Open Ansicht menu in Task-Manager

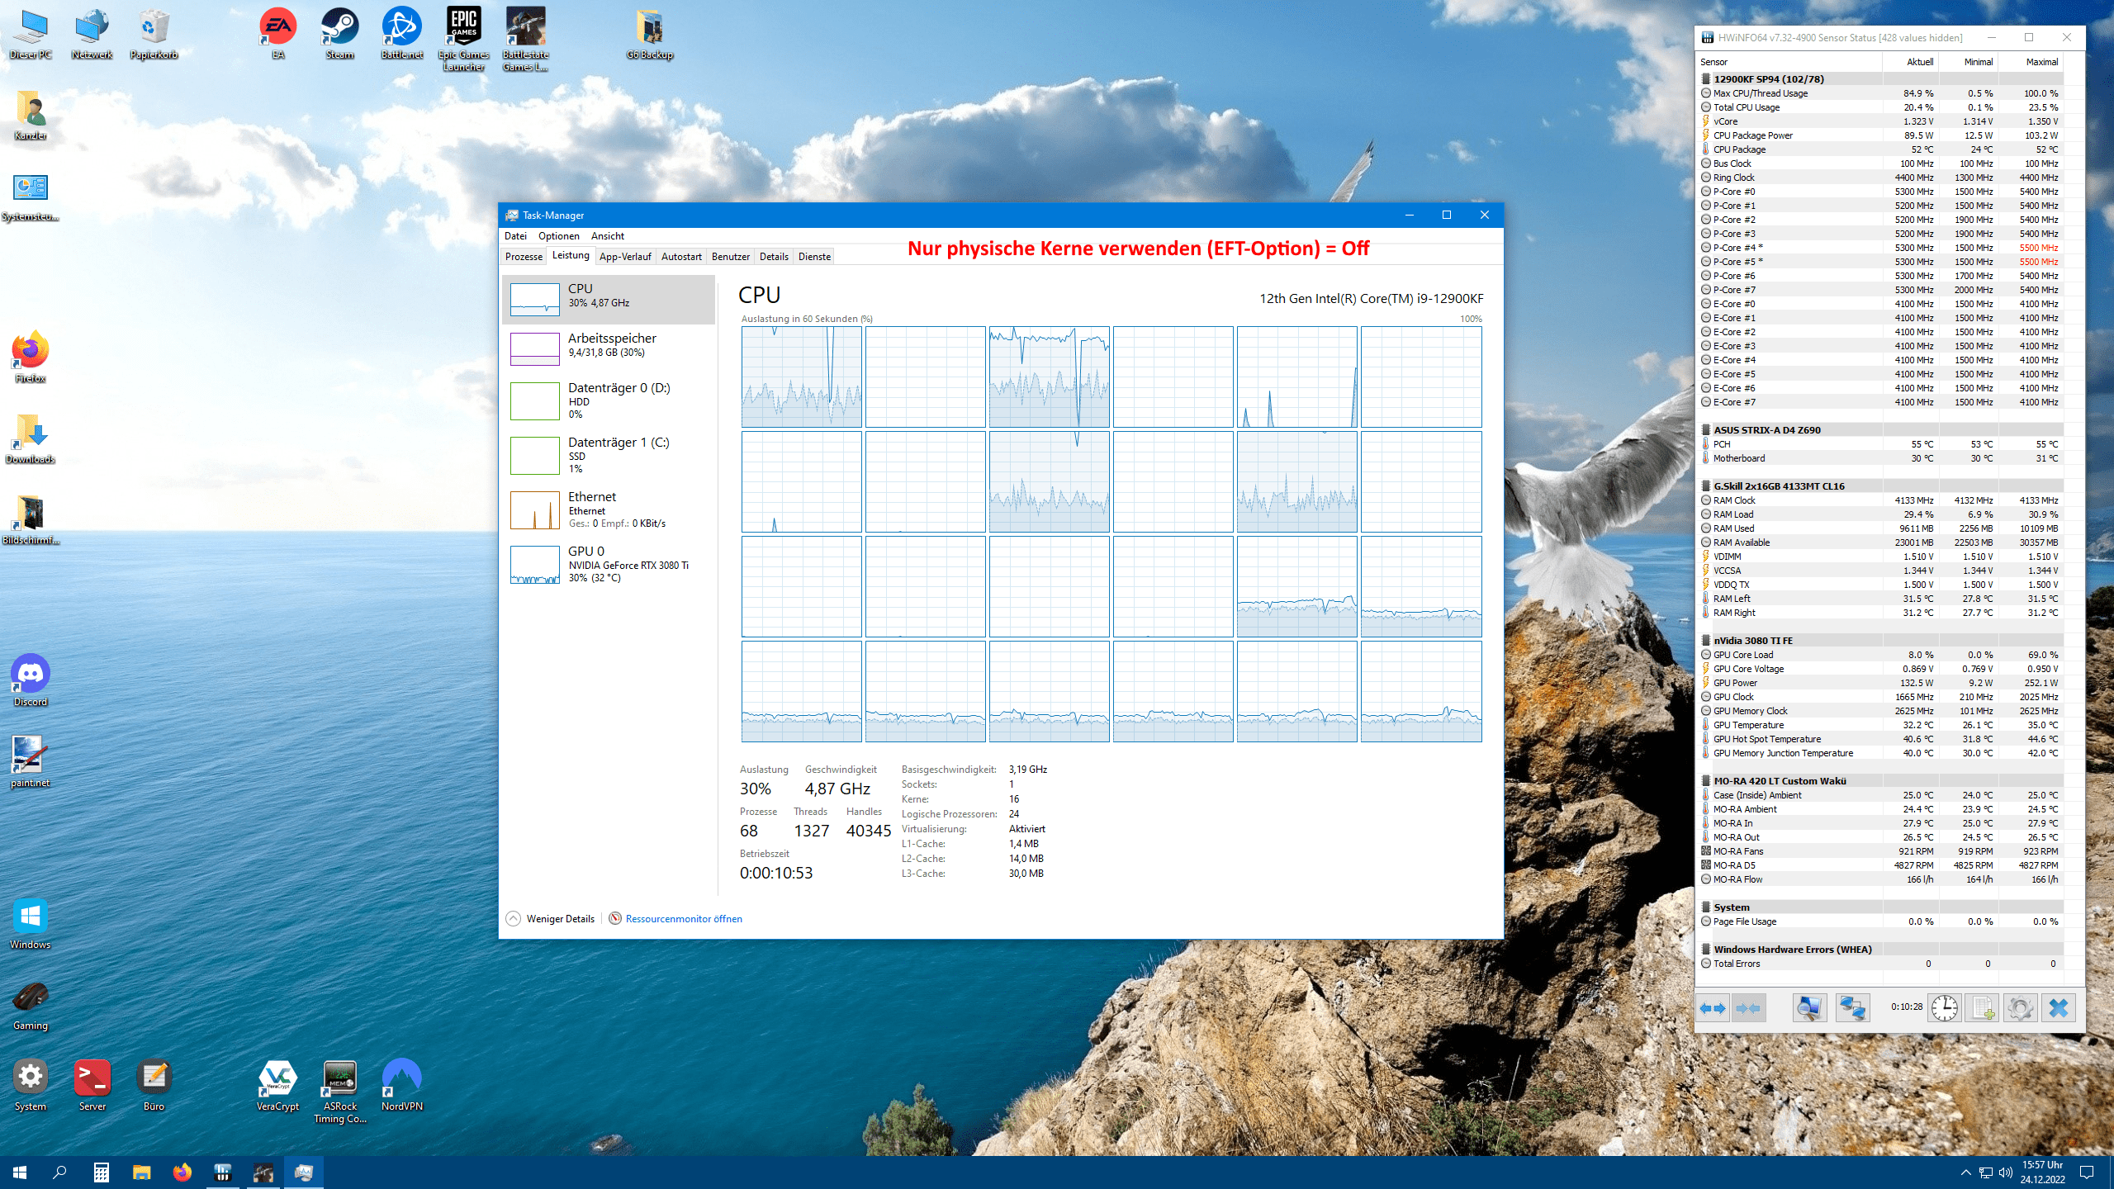(x=608, y=236)
